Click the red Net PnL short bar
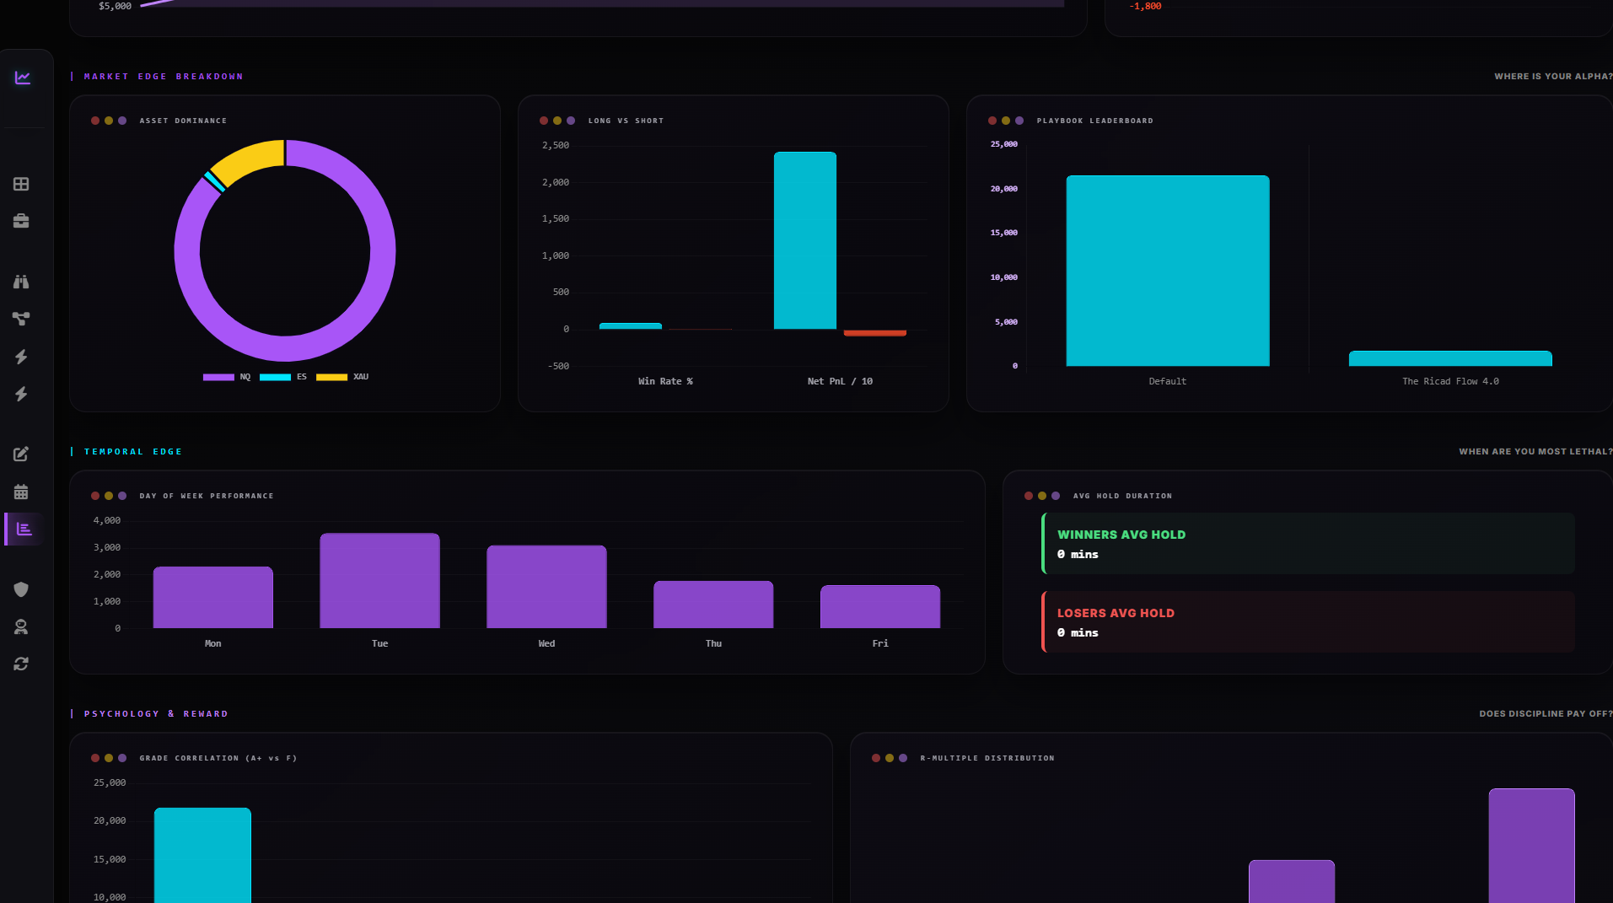The height and width of the screenshot is (903, 1613). (x=875, y=333)
